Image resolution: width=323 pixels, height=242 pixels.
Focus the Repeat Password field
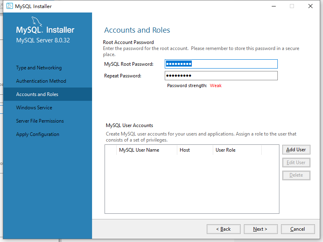tap(221, 76)
